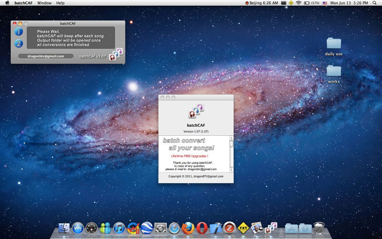382x239 pixels.
Task: Click the Wi-Fi status icon
Action: click(x=298, y=3)
